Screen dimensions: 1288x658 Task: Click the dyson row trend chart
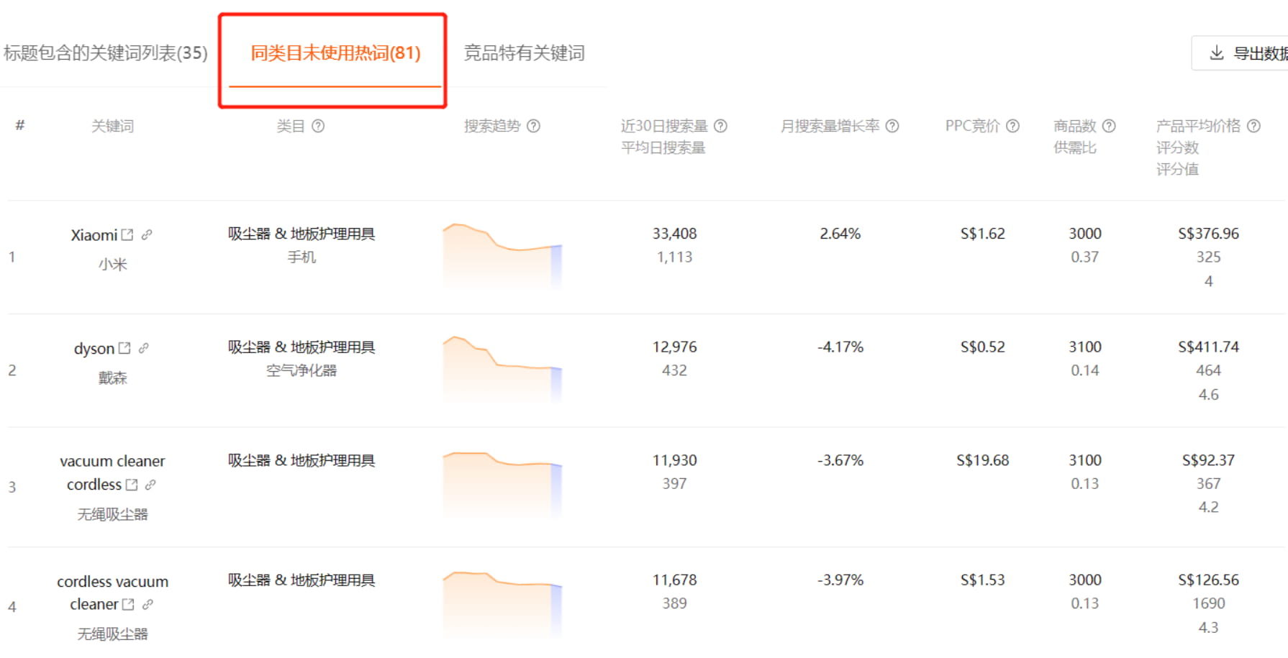click(504, 370)
